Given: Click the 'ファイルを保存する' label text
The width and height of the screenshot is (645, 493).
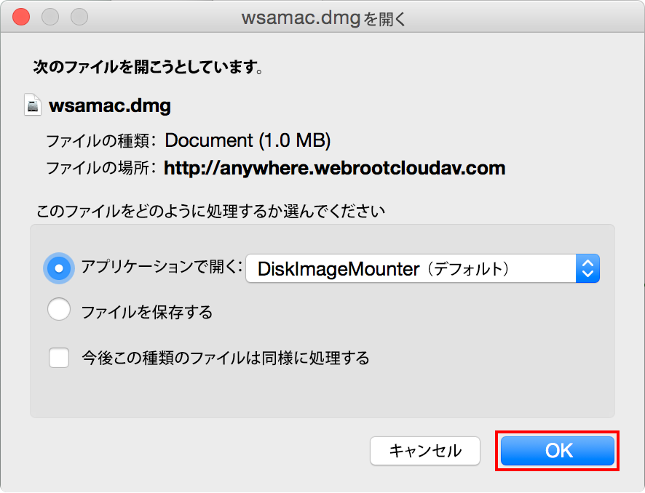Looking at the screenshot, I should 147,312.
